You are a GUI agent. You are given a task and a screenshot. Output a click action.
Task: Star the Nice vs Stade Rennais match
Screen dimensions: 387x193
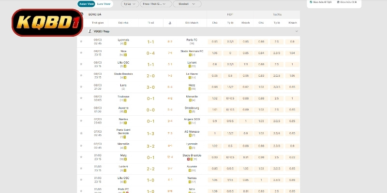(81, 53)
